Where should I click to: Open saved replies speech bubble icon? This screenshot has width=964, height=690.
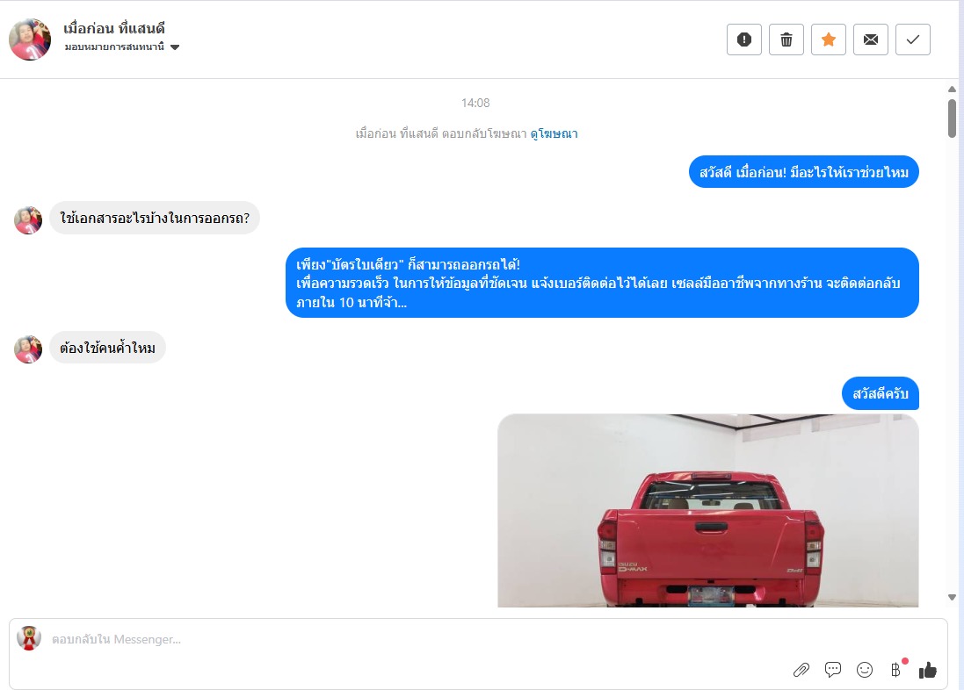tap(833, 670)
